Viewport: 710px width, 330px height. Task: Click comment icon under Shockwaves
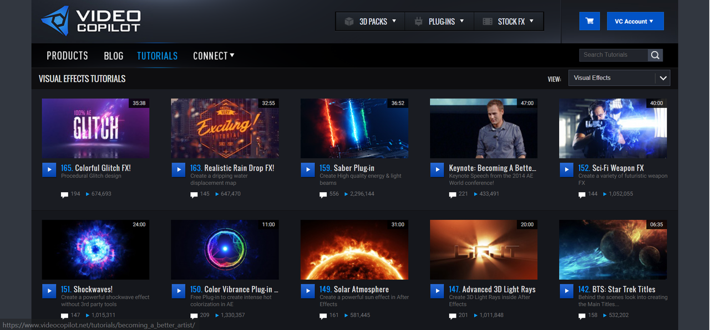tap(64, 316)
